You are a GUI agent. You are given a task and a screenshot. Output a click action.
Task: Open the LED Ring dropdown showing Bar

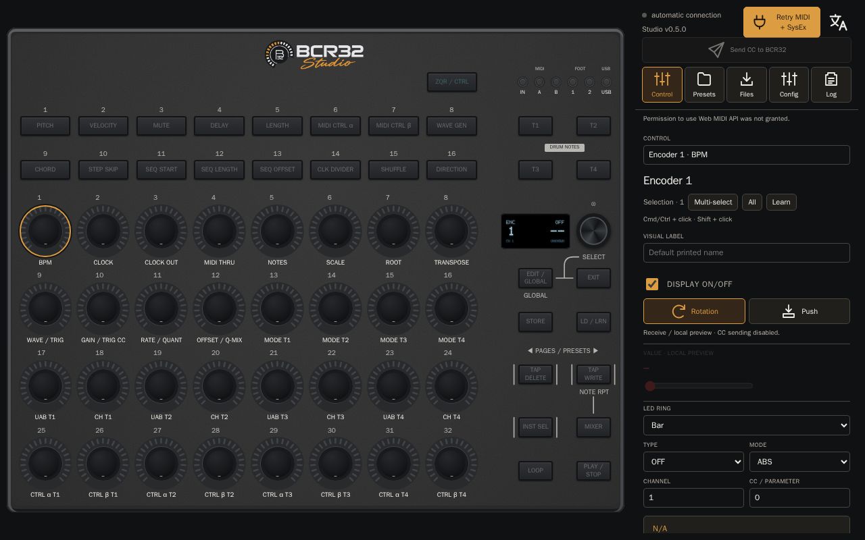747,425
